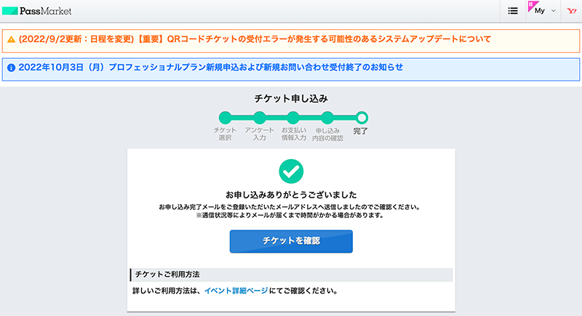This screenshot has height=316, width=582.
Task: Open the QRコードチケット system update notice
Action: (x=255, y=39)
